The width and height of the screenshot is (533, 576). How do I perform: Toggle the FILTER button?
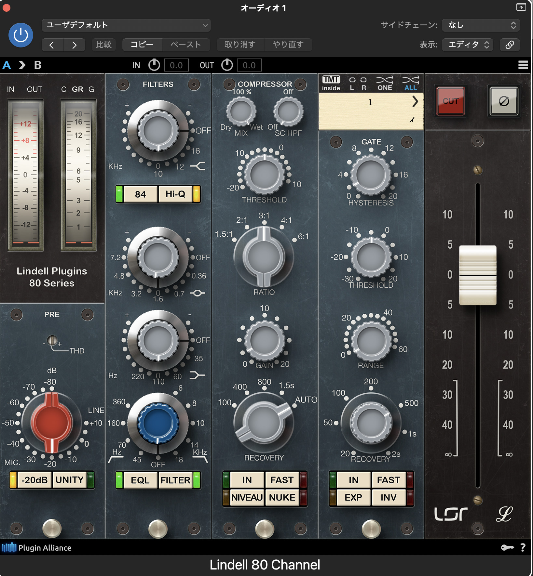click(175, 480)
